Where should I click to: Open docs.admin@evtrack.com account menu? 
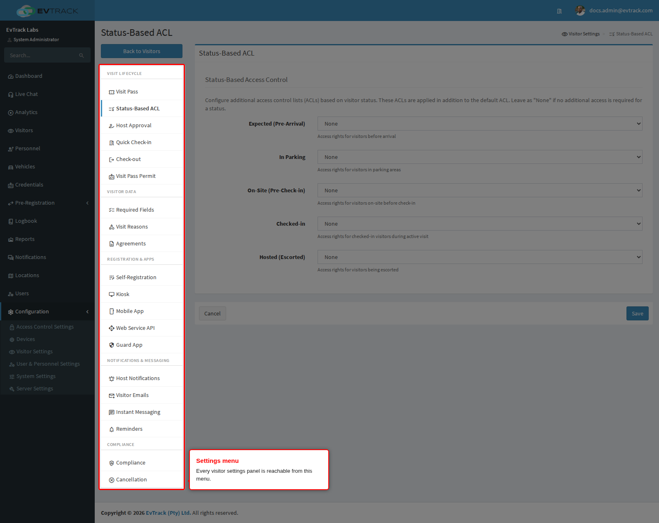pyautogui.click(x=614, y=11)
